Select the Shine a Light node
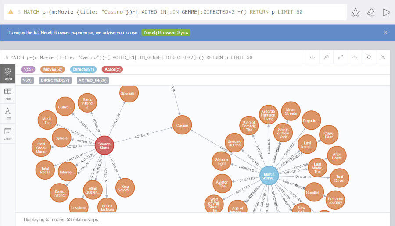The height and width of the screenshot is (226, 395). click(x=222, y=161)
